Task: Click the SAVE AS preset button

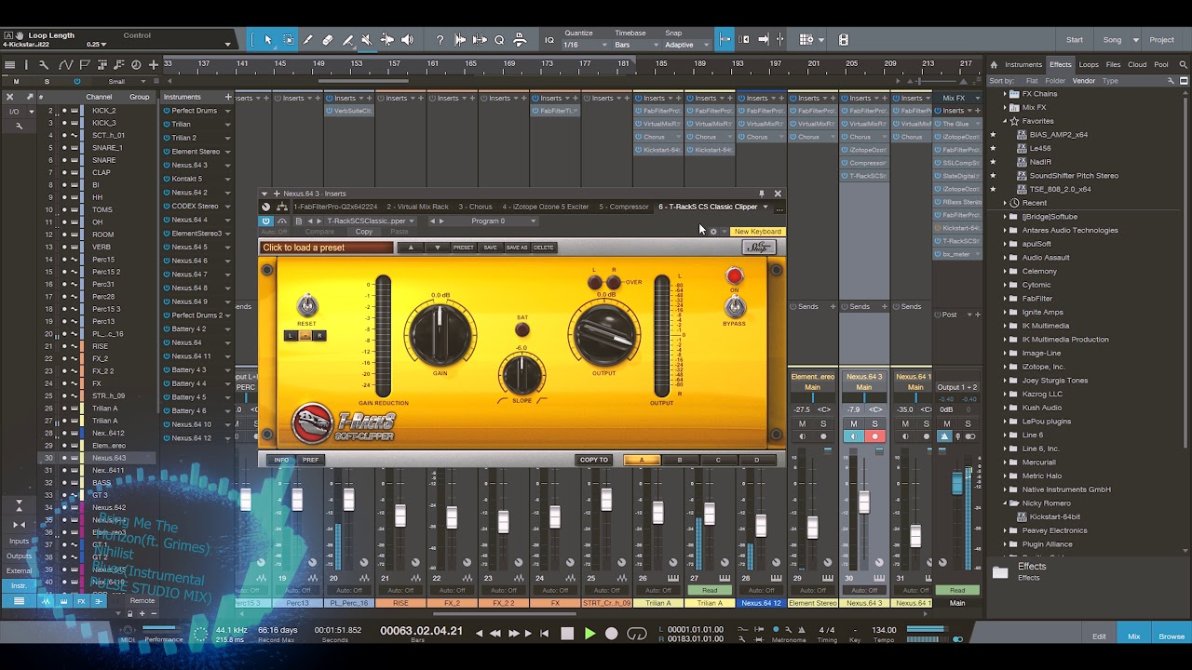Action: (516, 248)
